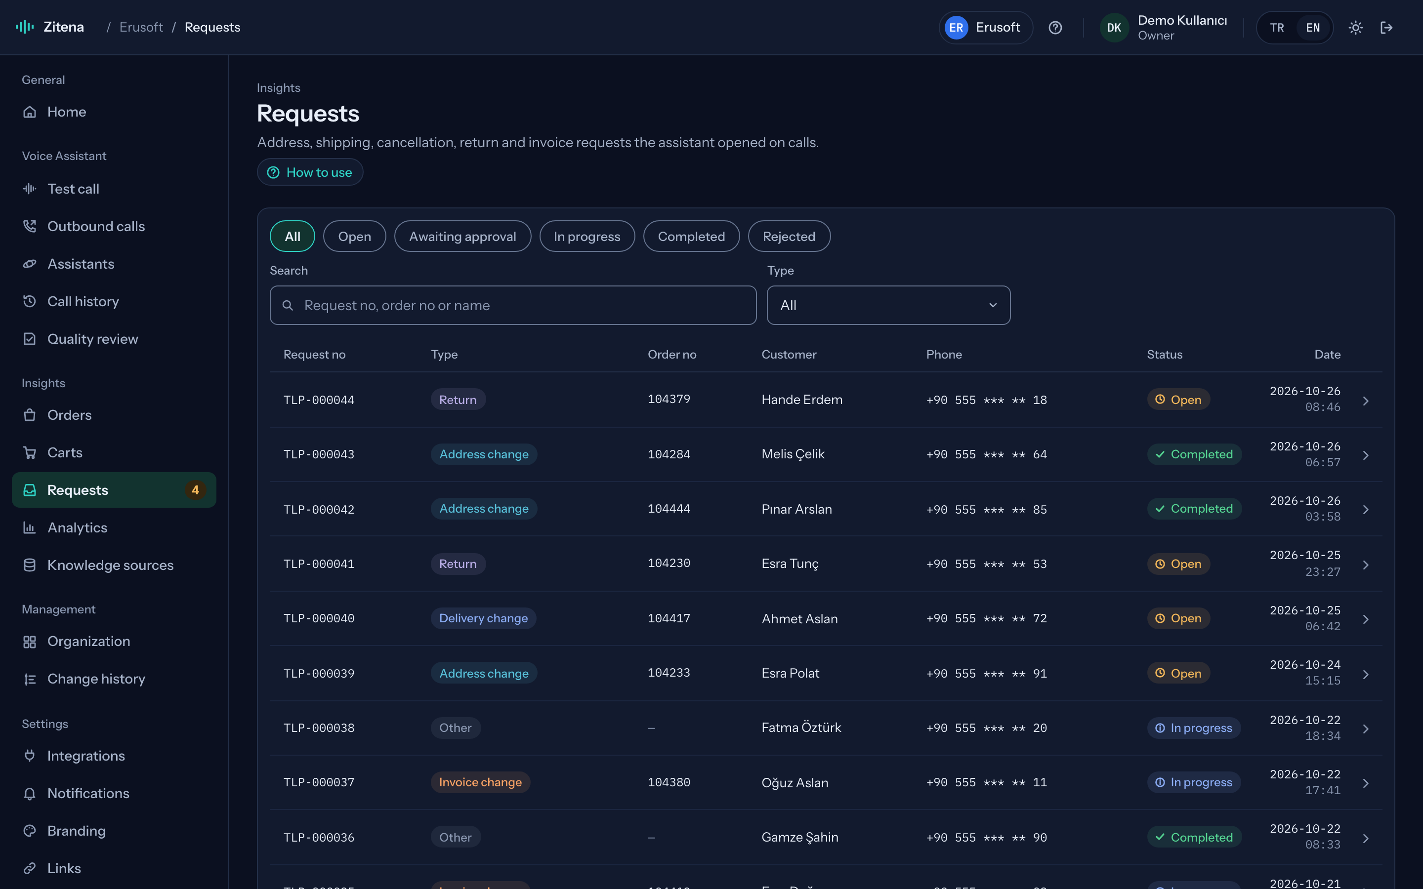This screenshot has height=889, width=1423.
Task: Open Analytics page
Action: pyautogui.click(x=114, y=528)
